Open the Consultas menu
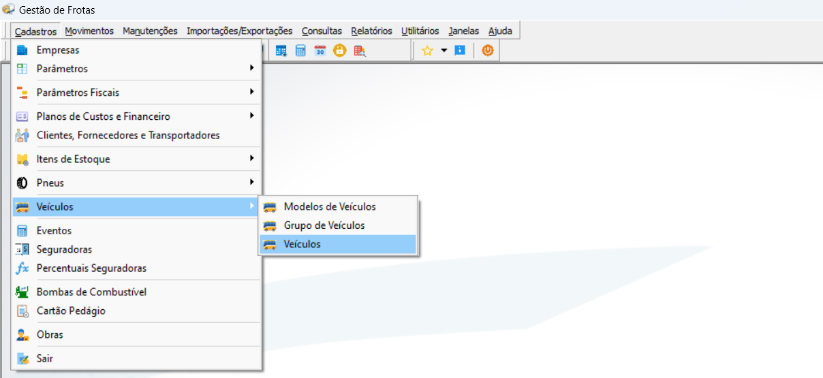This screenshot has height=378, width=823. pos(322,31)
